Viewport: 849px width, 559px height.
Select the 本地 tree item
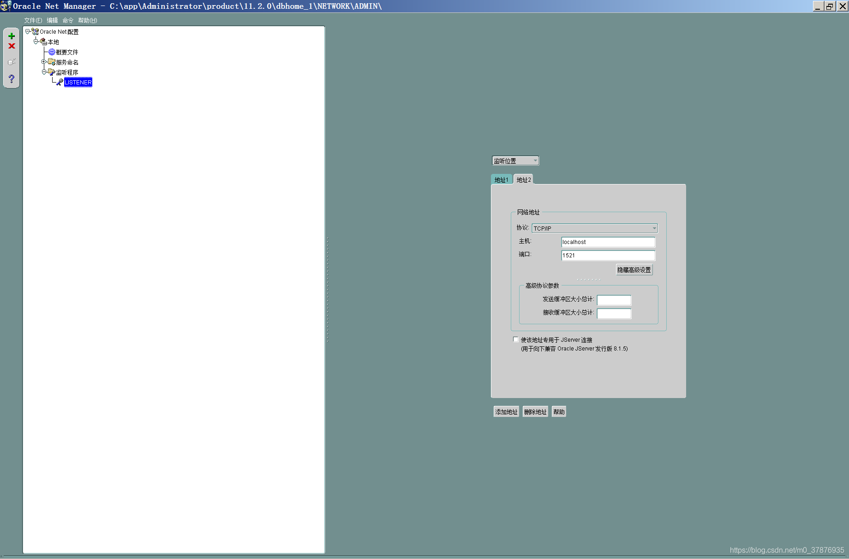pos(54,42)
